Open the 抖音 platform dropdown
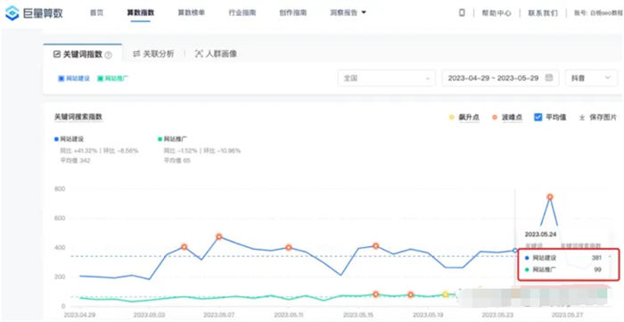624x322 pixels. 591,78
